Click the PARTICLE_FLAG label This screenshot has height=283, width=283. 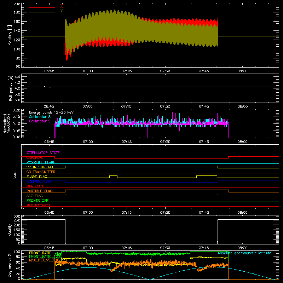40,191
